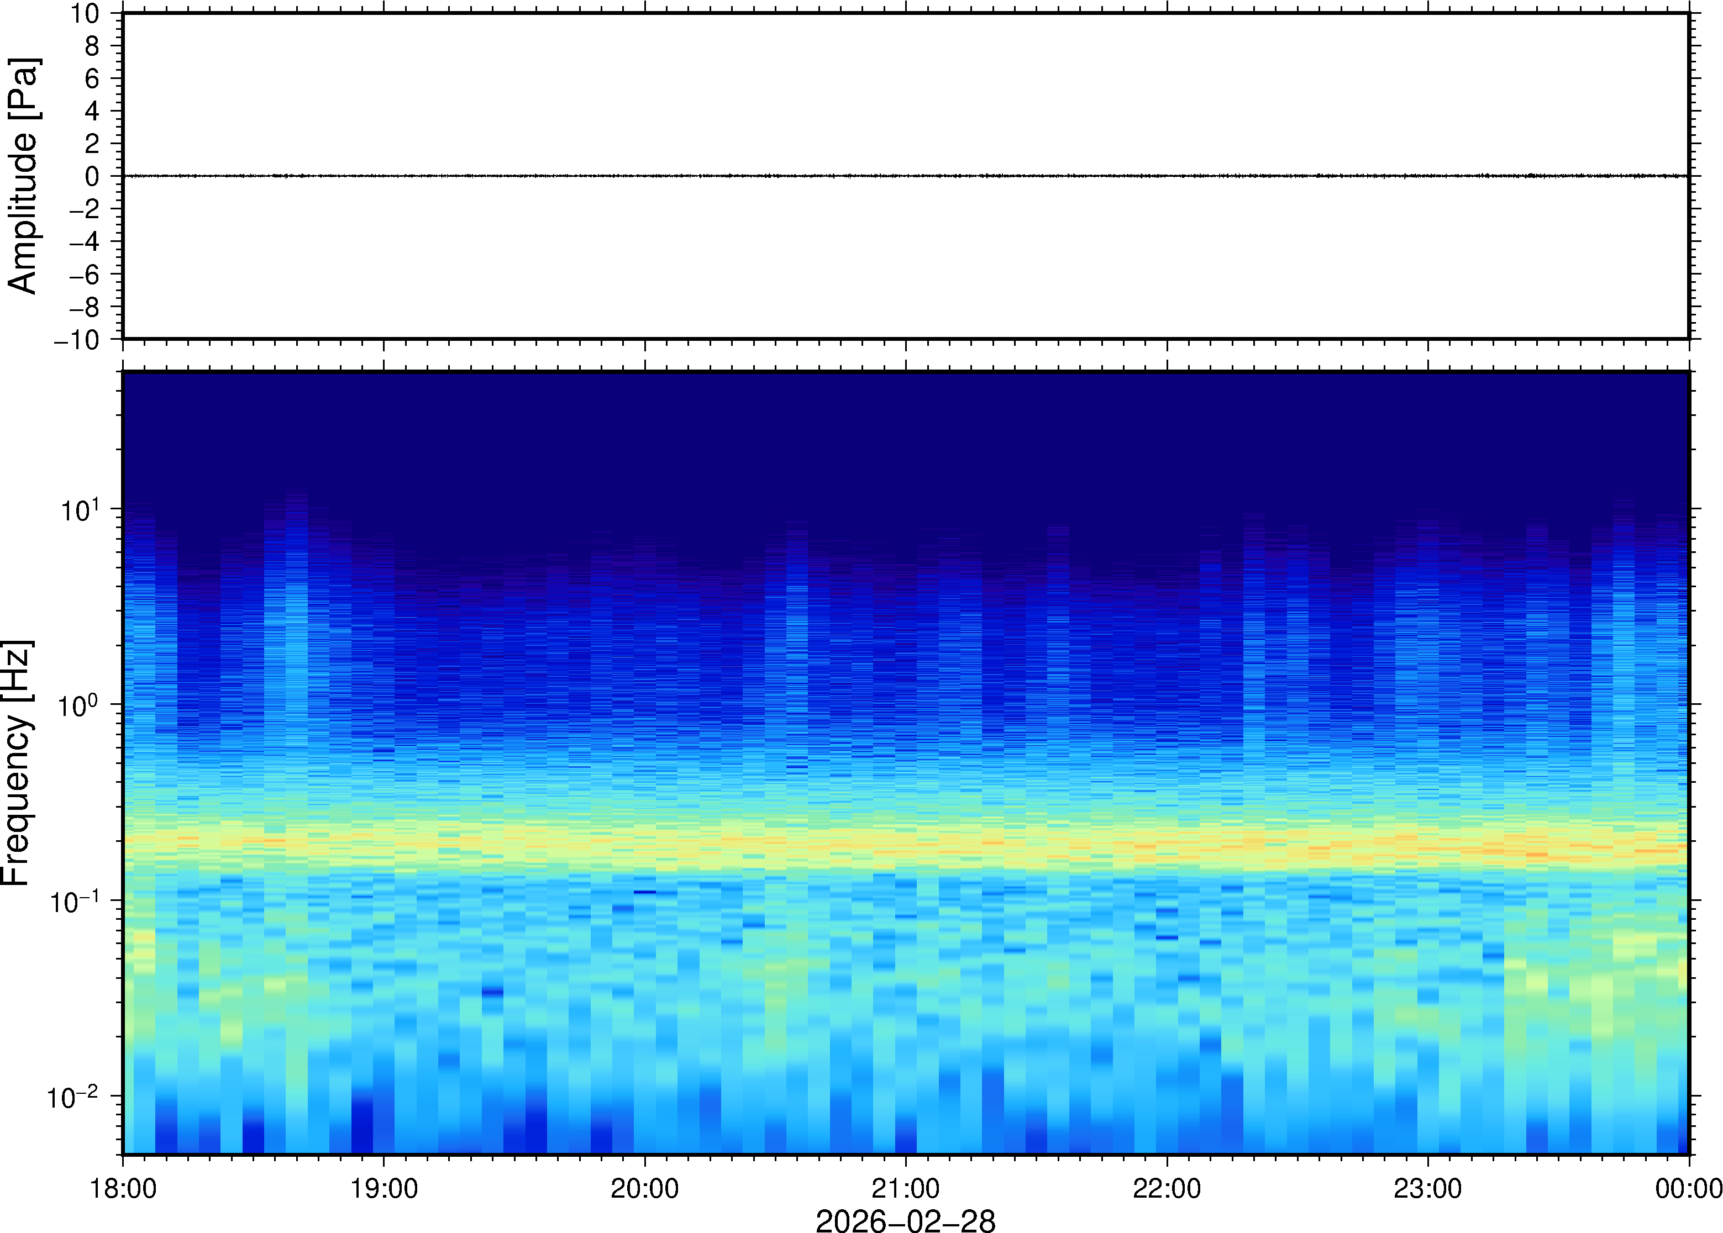Click the amplitude tick label 0
Image resolution: width=1723 pixels, height=1233 pixels.
pos(92,177)
